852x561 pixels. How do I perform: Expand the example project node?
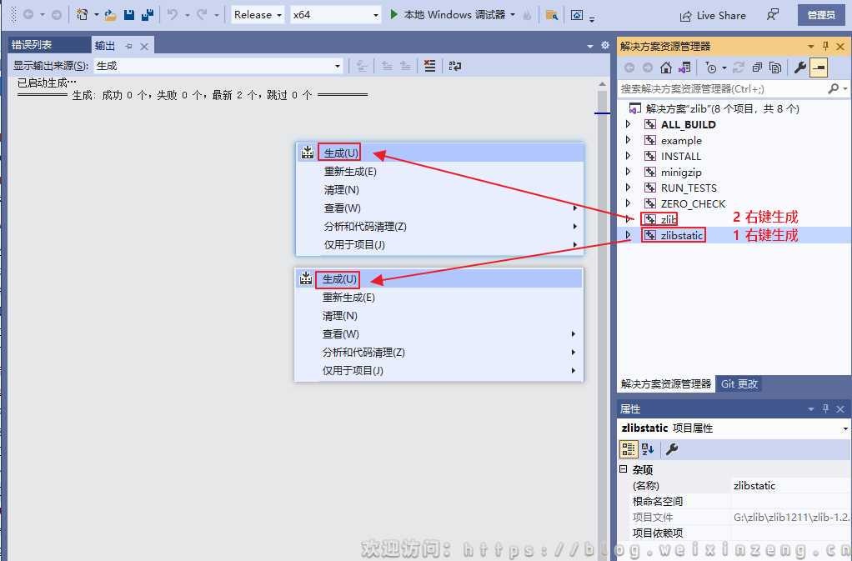pyautogui.click(x=628, y=140)
